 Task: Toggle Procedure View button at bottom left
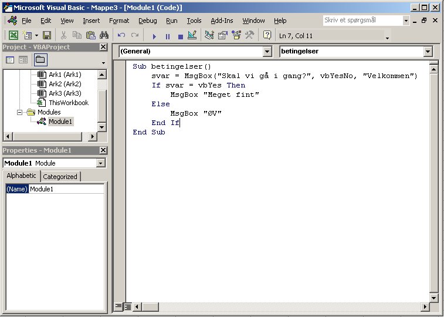pyautogui.click(x=118, y=306)
